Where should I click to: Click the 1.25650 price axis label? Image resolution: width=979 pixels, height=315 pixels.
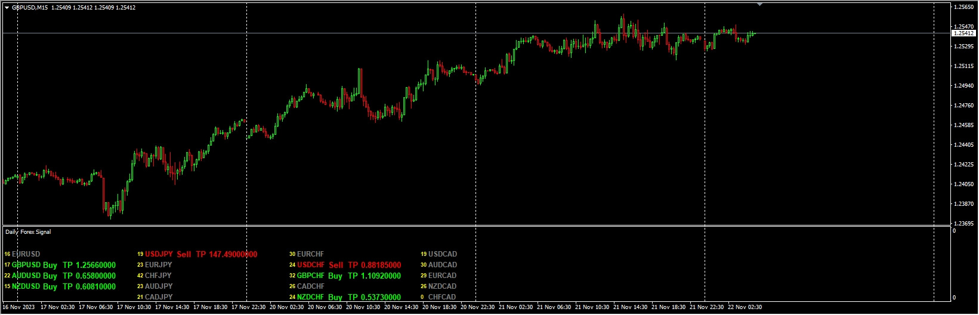click(964, 7)
